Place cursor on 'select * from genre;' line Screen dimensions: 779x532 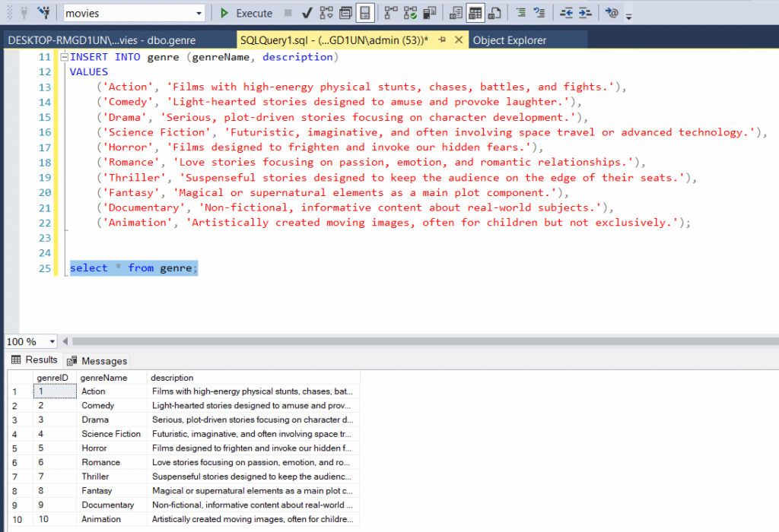[x=134, y=268]
